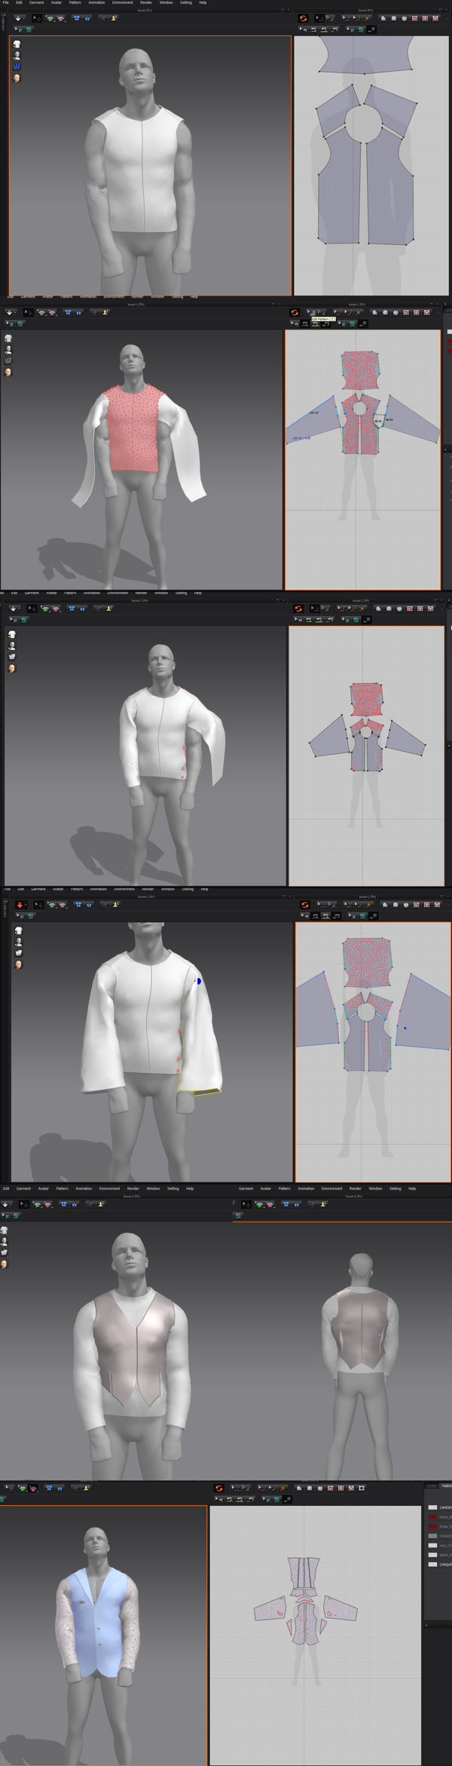This screenshot has height=1766, width=452.
Task: Click last pink-red square icon in top 2D toolbar
Action: click(435, 18)
